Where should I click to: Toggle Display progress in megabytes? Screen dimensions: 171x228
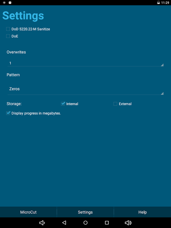[8, 113]
